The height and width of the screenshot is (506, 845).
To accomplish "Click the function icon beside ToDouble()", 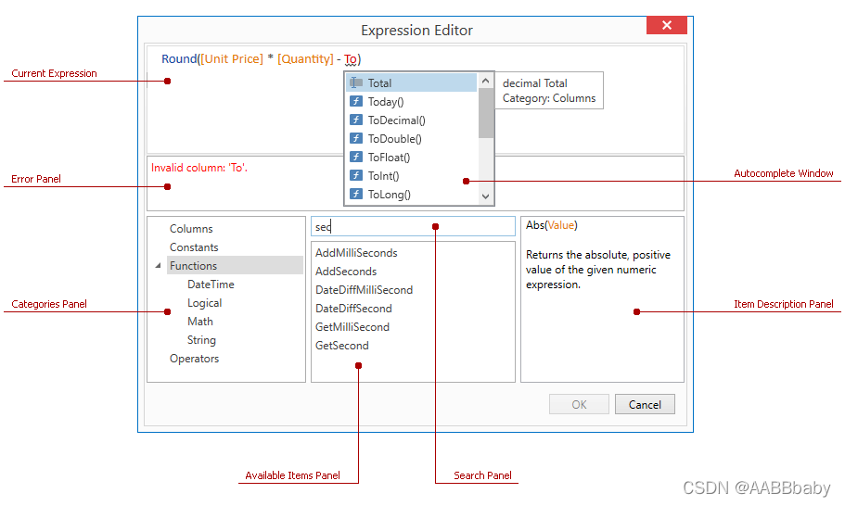I will click(x=356, y=138).
